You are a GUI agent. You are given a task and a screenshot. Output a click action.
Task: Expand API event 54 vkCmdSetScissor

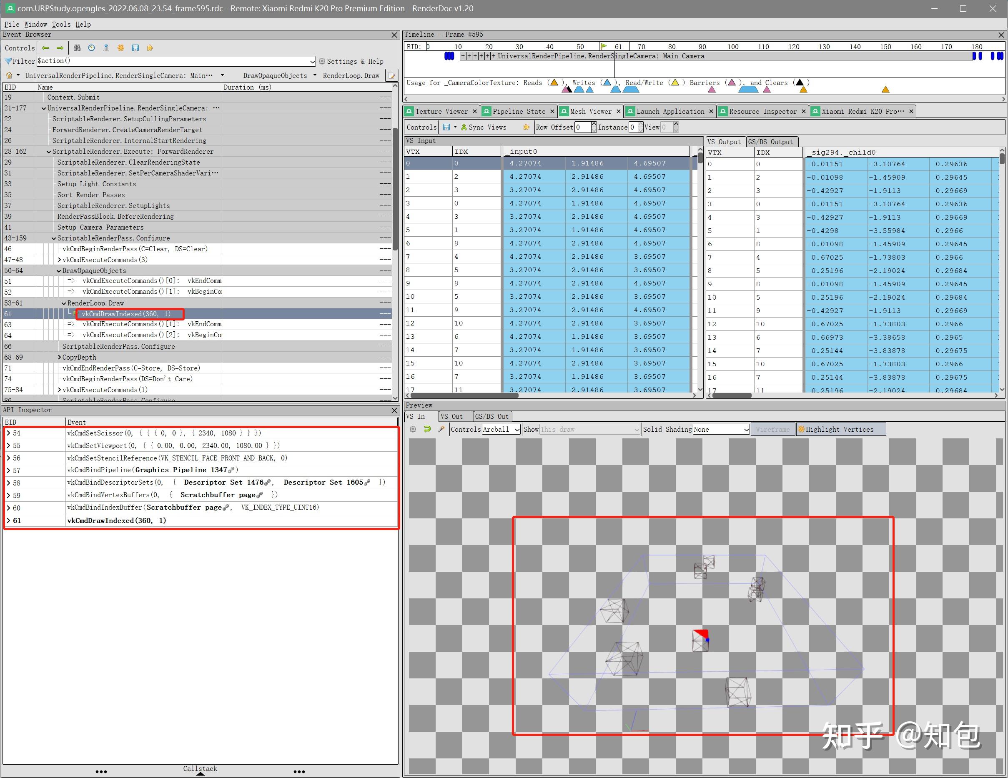point(8,433)
